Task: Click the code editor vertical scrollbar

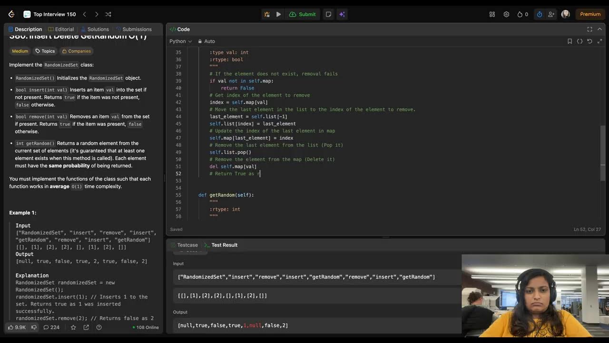Action: pos(603,152)
